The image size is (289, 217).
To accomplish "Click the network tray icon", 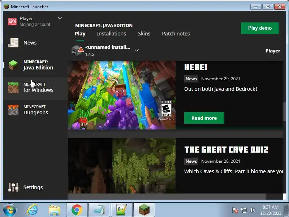I will (x=243, y=210).
